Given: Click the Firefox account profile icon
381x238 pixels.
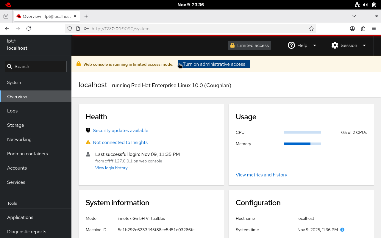Looking at the screenshot, I should pyautogui.click(x=352, y=29).
